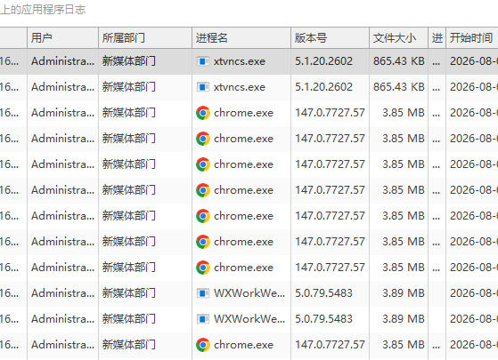Select chrome.exe name in the bottom row
The width and height of the screenshot is (498, 360).
click(x=243, y=345)
